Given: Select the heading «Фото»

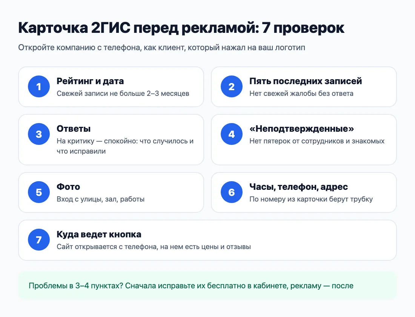Looking at the screenshot, I should click(68, 187).
